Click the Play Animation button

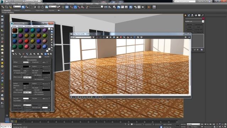208,124
